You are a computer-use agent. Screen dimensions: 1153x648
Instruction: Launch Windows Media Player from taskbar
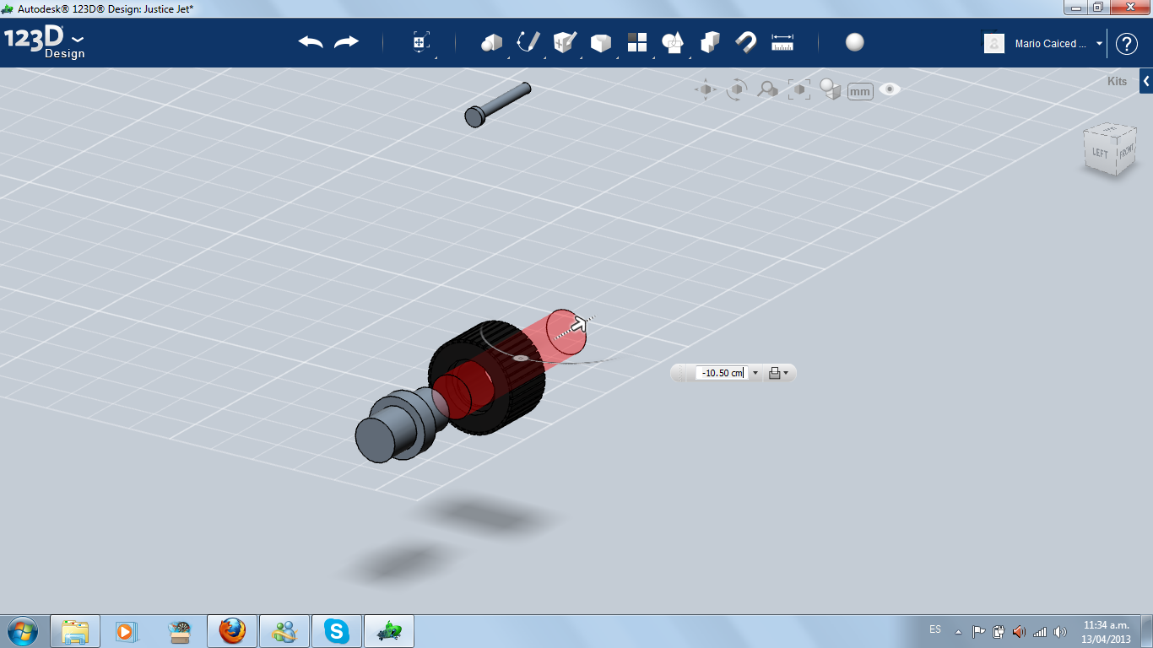(x=127, y=631)
